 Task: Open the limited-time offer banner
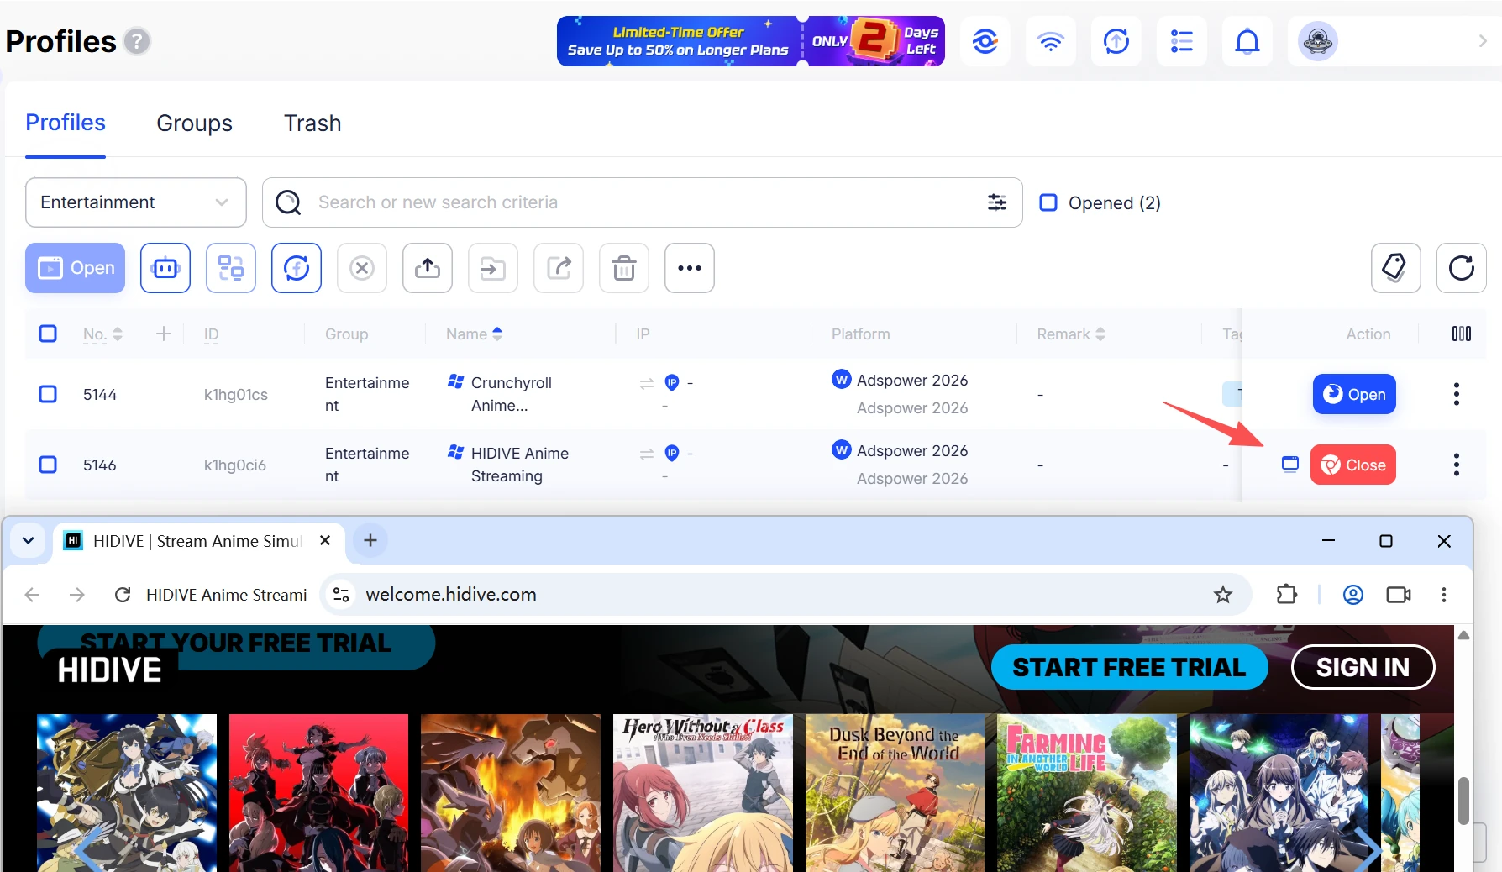pos(750,41)
